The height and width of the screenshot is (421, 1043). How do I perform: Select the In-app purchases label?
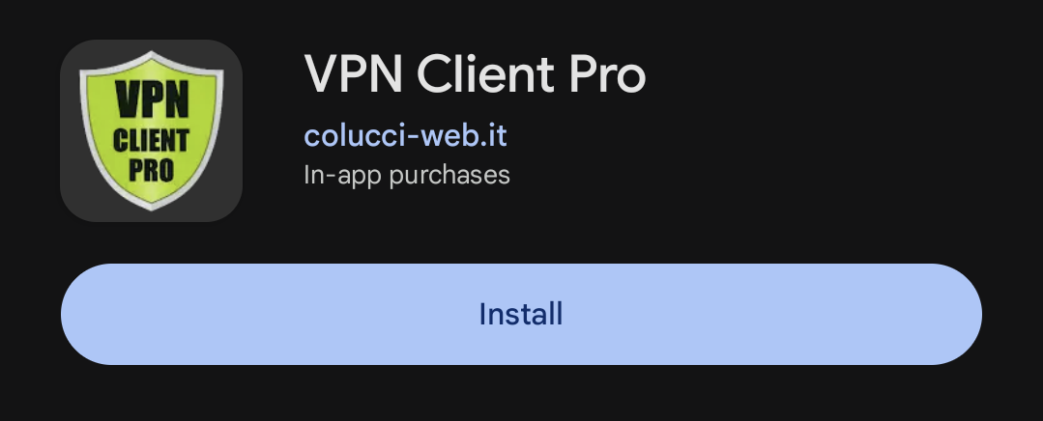point(406,176)
